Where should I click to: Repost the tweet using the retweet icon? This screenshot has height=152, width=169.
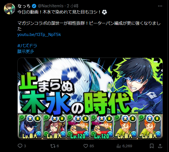(x=53, y=146)
